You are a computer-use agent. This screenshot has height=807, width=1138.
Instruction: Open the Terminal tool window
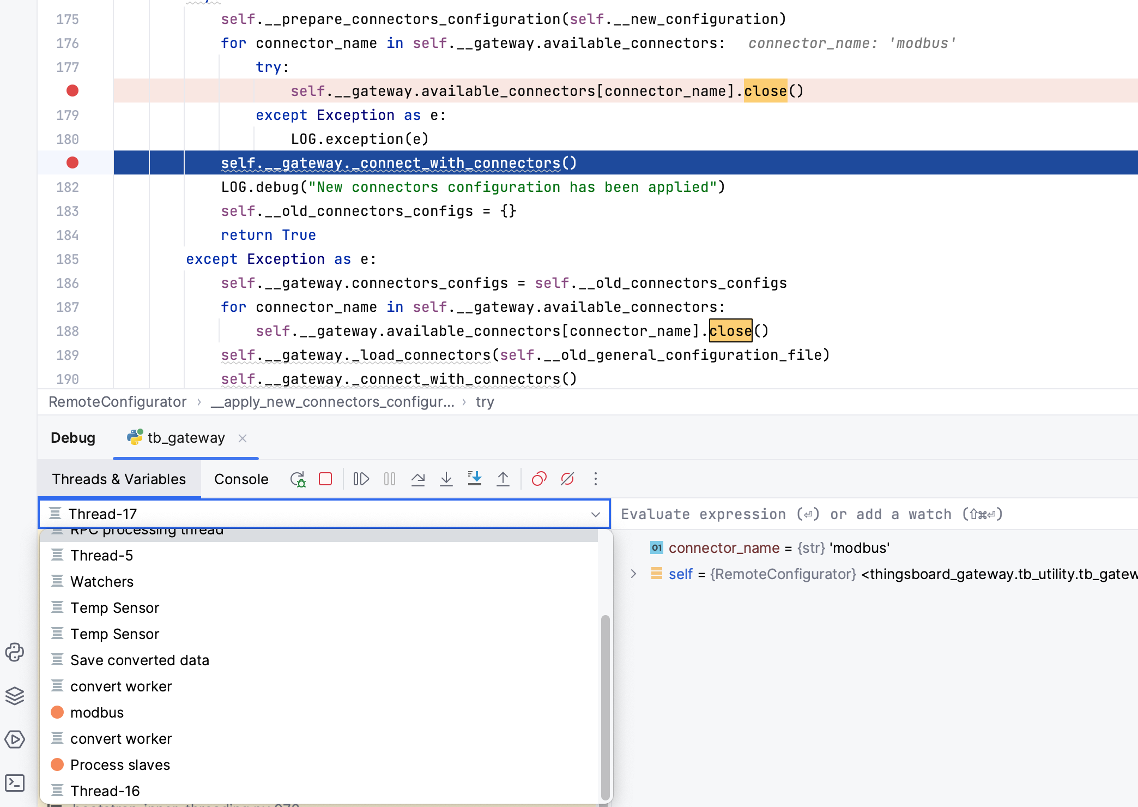click(14, 783)
